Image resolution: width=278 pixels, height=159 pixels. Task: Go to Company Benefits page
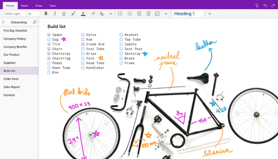click(x=15, y=47)
